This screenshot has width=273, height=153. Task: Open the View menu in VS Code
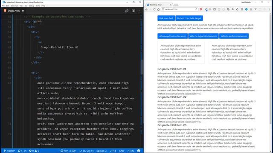(x=21, y=6)
